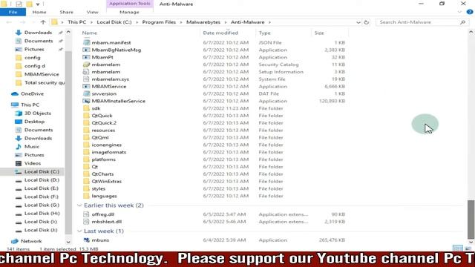This screenshot has width=475, height=267.
Task: Click the styles folder name
Action: point(99,188)
